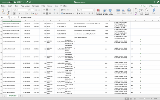Click the Ideas lightning icon
The width and height of the screenshot is (160, 100).
pos(154,10)
